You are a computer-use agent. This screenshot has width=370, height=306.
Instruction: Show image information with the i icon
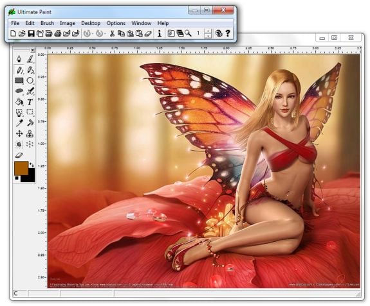coord(160,33)
